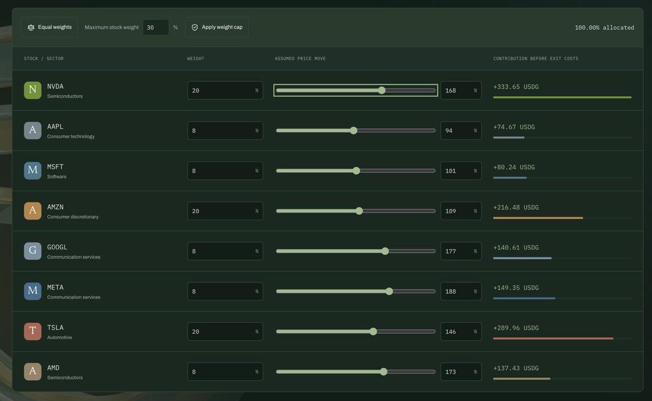Click the +333.65 USDG contribution value

516,86
